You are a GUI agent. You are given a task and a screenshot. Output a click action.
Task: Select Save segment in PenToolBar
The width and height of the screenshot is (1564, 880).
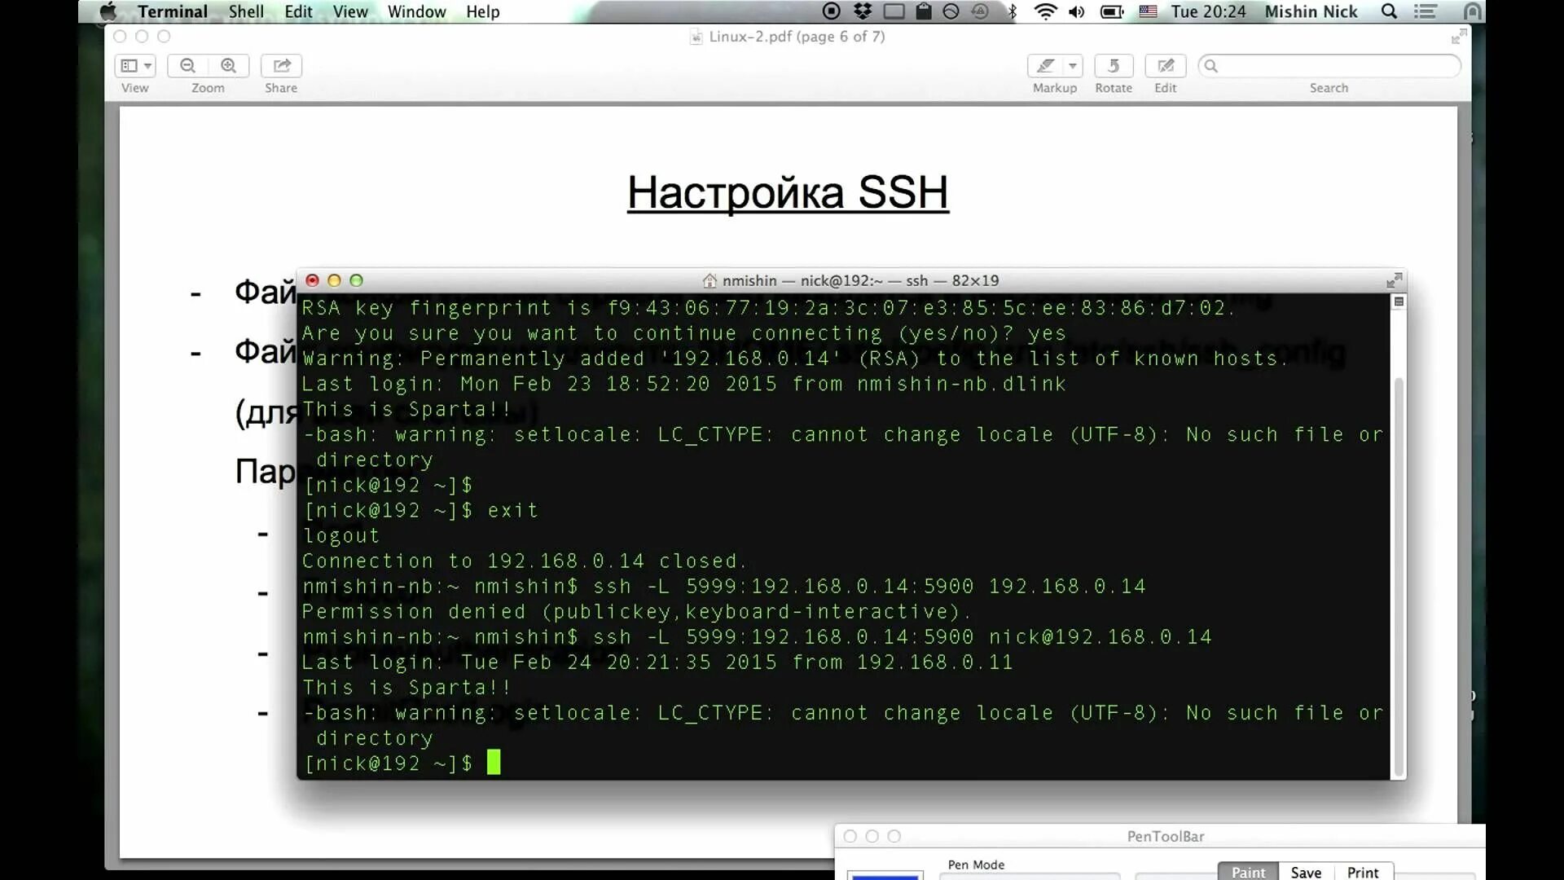[1306, 872]
